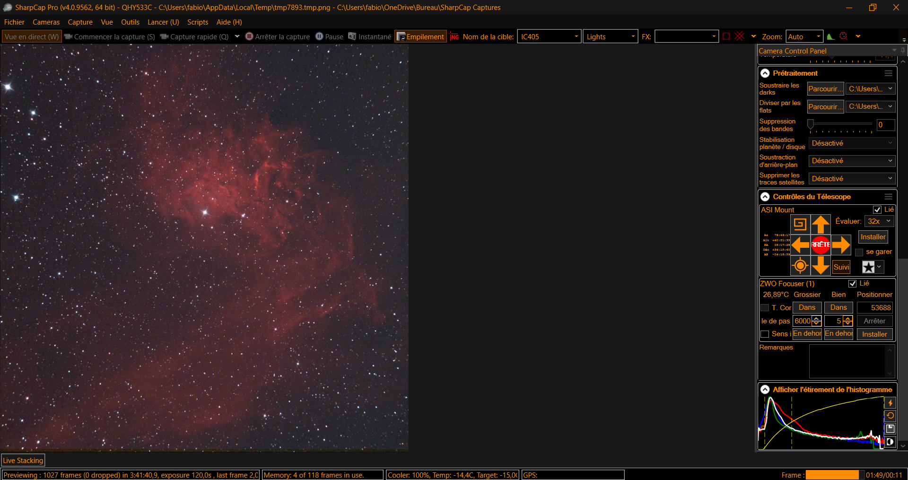Image resolution: width=908 pixels, height=480 pixels.
Task: Click the Bien Dans focuser button
Action: point(838,308)
